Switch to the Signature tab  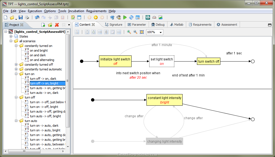[x=113, y=25]
